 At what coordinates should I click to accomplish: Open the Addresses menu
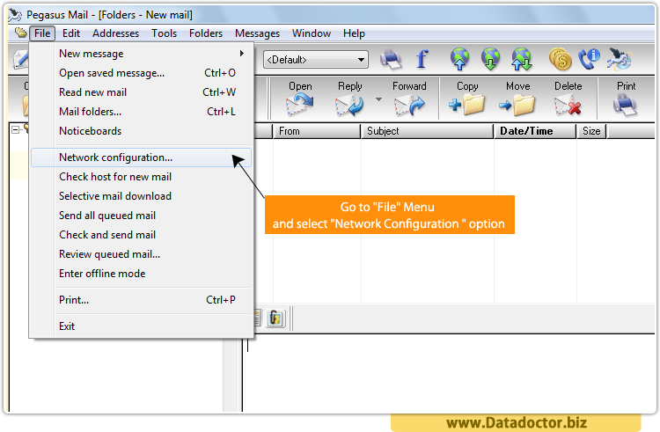coord(116,33)
